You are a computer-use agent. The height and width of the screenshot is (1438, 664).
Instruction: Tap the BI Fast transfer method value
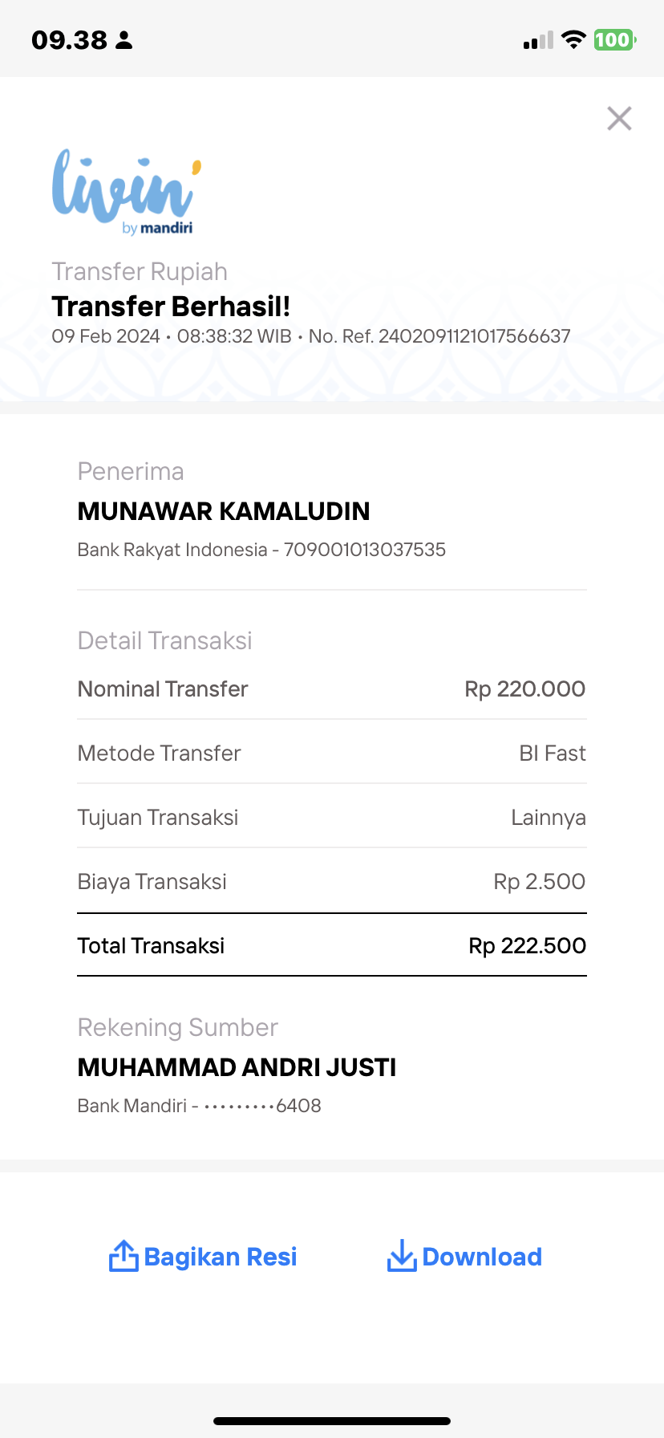(x=553, y=754)
